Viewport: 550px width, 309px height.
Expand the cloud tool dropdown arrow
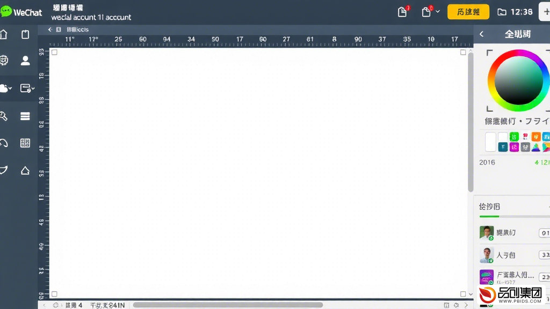tap(10, 89)
